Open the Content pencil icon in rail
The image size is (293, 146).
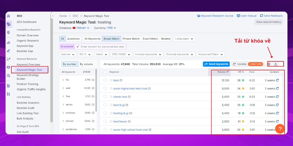(x=8, y=51)
